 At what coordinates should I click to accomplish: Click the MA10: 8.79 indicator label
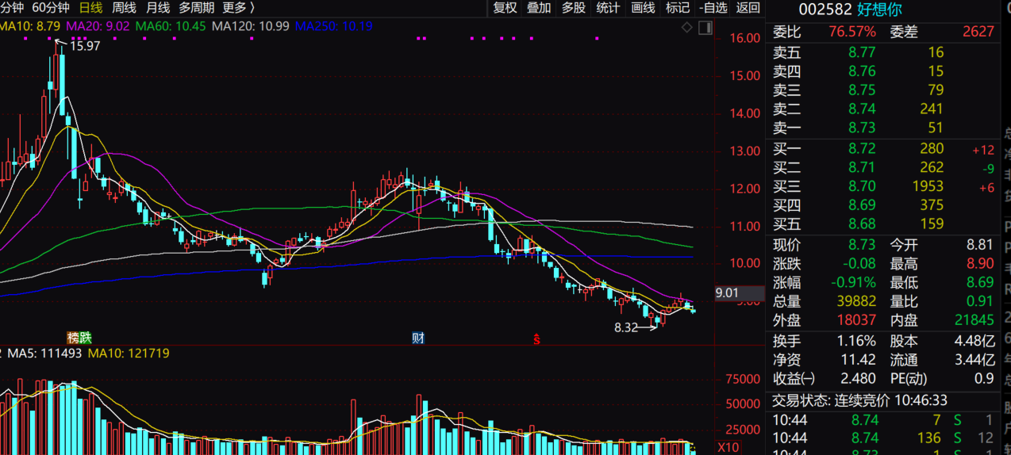click(x=30, y=26)
